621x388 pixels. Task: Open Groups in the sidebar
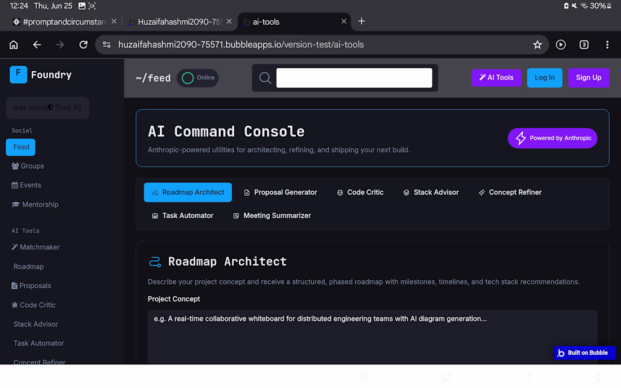[28, 166]
